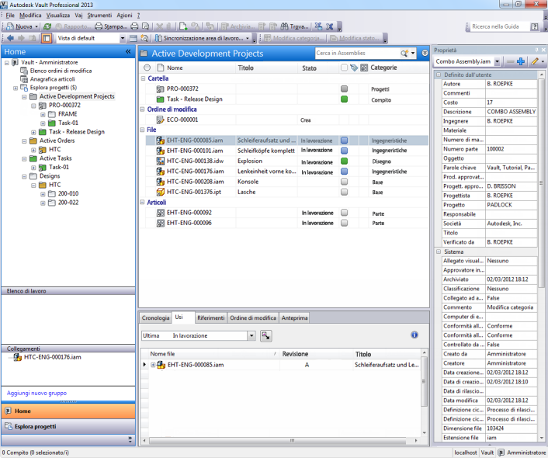This screenshot has width=548, height=458.
Task: Click the Excel-like export icon left of X icon
Action: click(x=318, y=26)
